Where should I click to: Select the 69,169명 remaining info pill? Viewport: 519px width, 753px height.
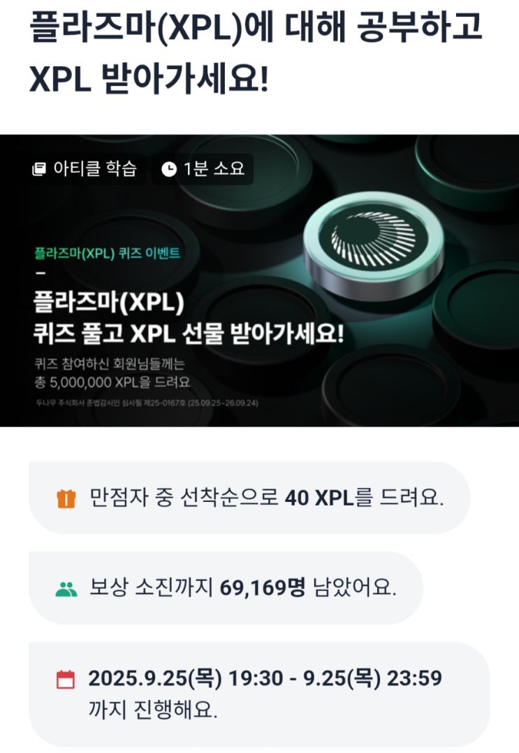(226, 588)
